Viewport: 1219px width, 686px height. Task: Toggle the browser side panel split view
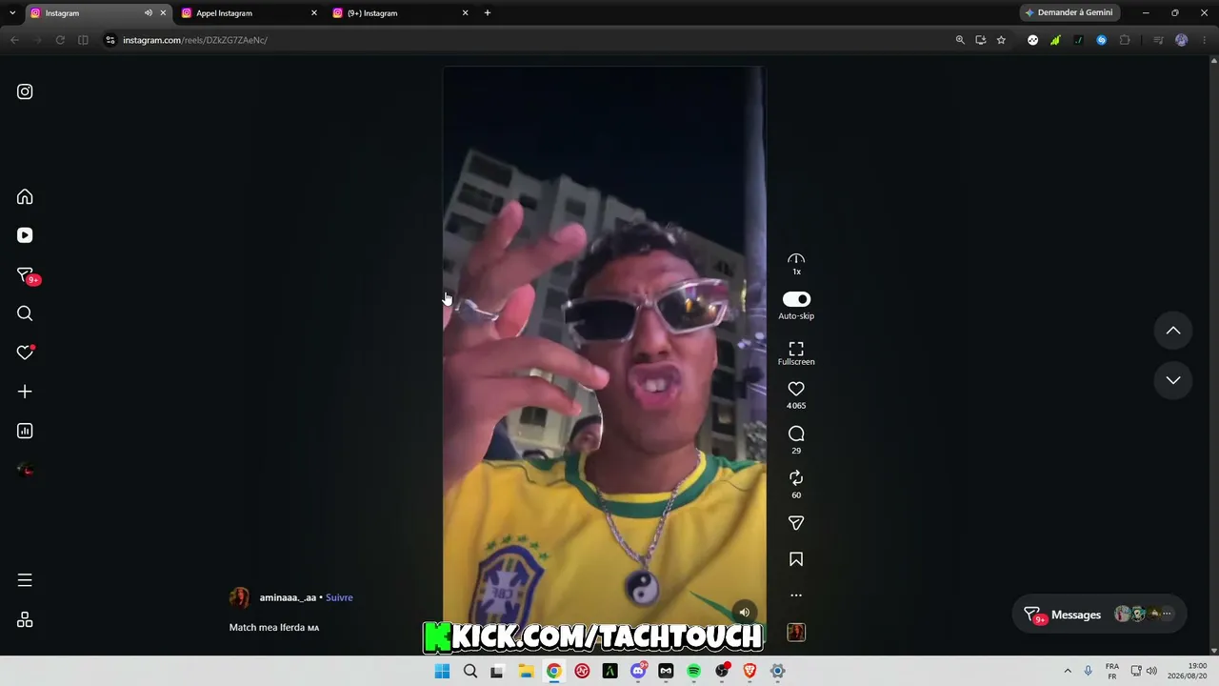(x=83, y=40)
